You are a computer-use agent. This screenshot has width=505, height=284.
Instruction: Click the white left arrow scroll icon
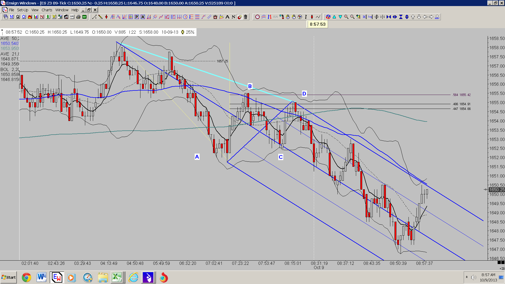tap(425, 17)
